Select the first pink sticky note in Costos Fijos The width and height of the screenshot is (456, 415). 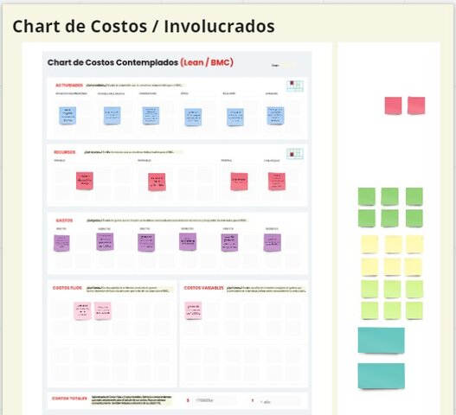[x=82, y=311]
